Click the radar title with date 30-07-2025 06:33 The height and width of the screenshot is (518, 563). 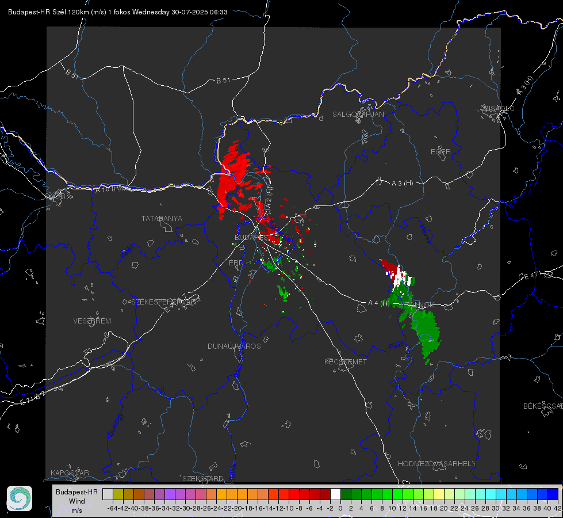click(x=118, y=12)
